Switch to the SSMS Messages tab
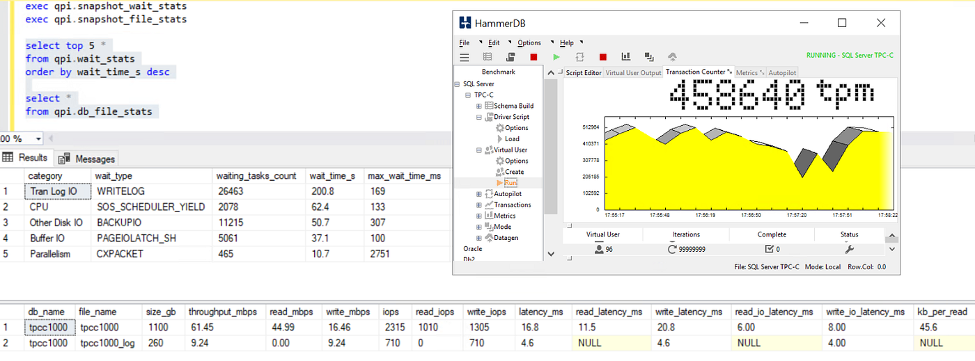This screenshot has height=361, width=975. tap(88, 159)
